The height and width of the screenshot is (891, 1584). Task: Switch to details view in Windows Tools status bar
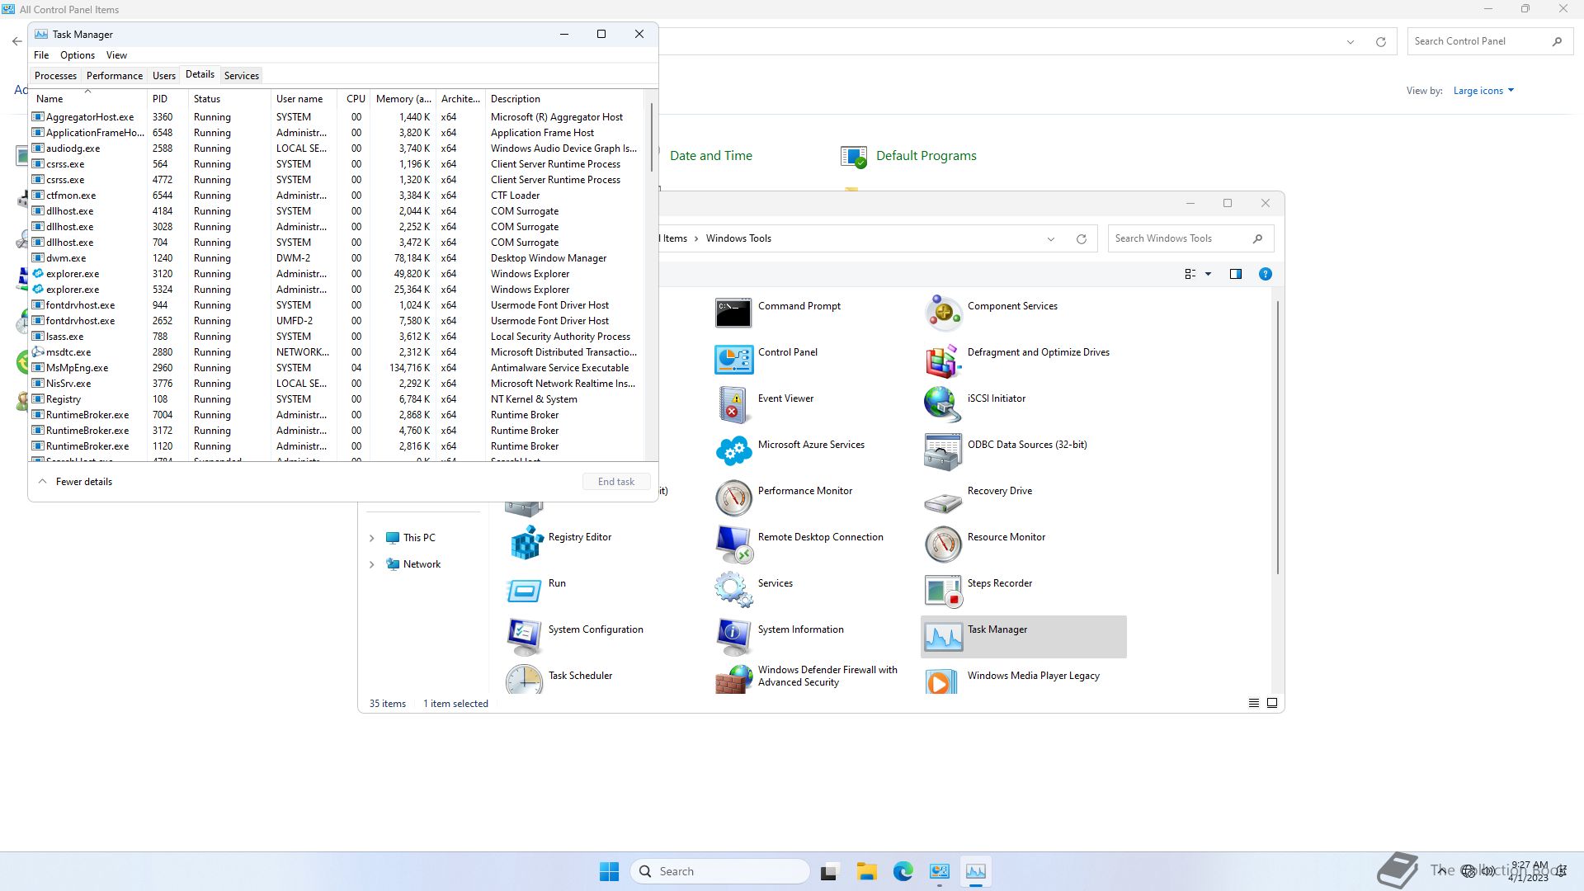[x=1253, y=703]
